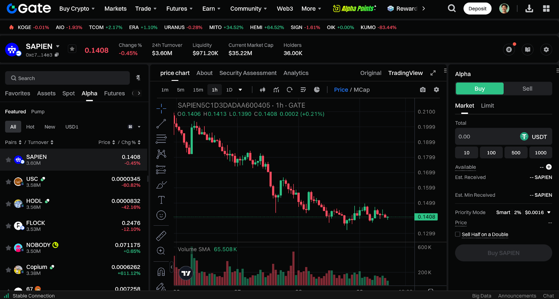This screenshot has width=559, height=299.
Task: Open the tutorial book icon
Action: point(528,50)
